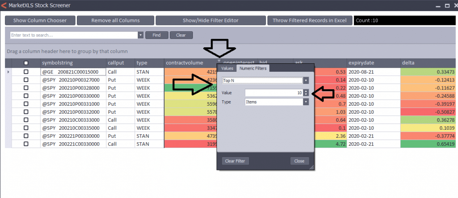Image resolution: width=458 pixels, height=198 pixels.
Task: Click the MarketXLS logo in title bar
Action: 4,5
